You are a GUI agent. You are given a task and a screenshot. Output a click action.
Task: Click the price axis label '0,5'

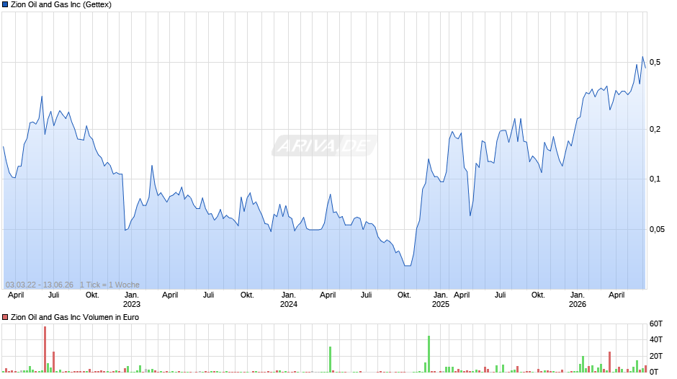tap(655, 63)
